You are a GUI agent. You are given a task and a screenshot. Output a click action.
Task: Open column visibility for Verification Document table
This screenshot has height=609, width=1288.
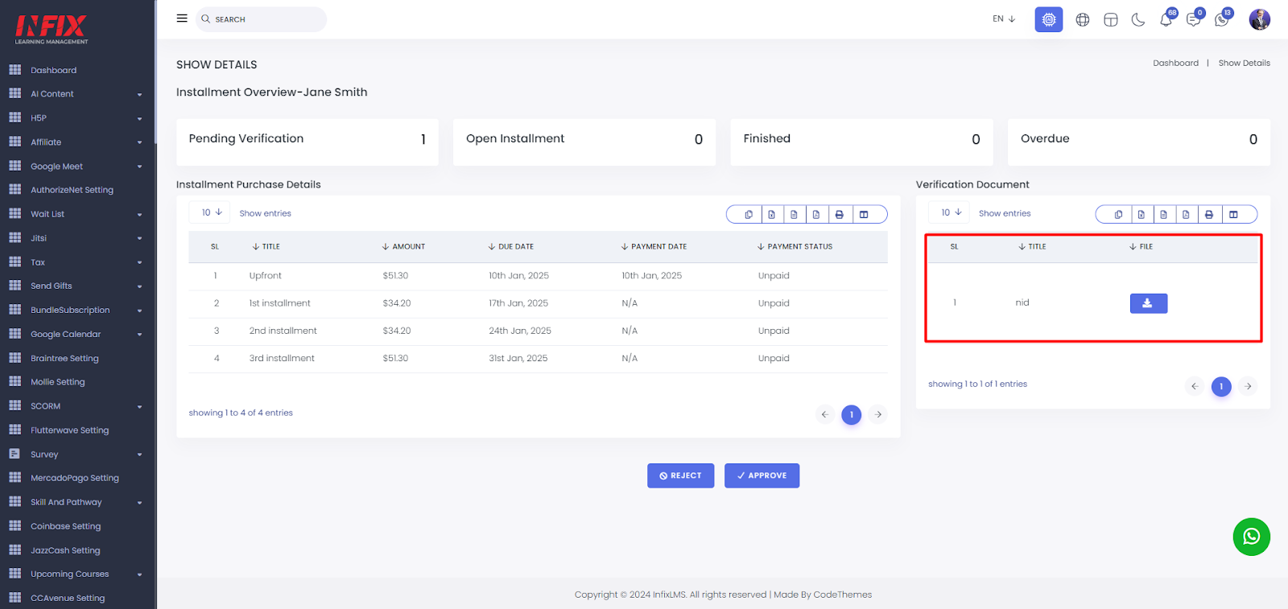pyautogui.click(x=1233, y=214)
